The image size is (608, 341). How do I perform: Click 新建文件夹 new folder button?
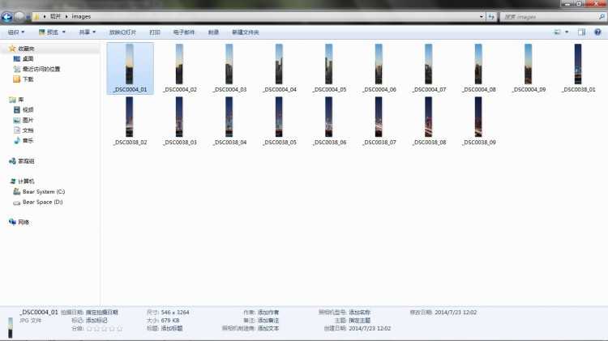click(x=245, y=32)
